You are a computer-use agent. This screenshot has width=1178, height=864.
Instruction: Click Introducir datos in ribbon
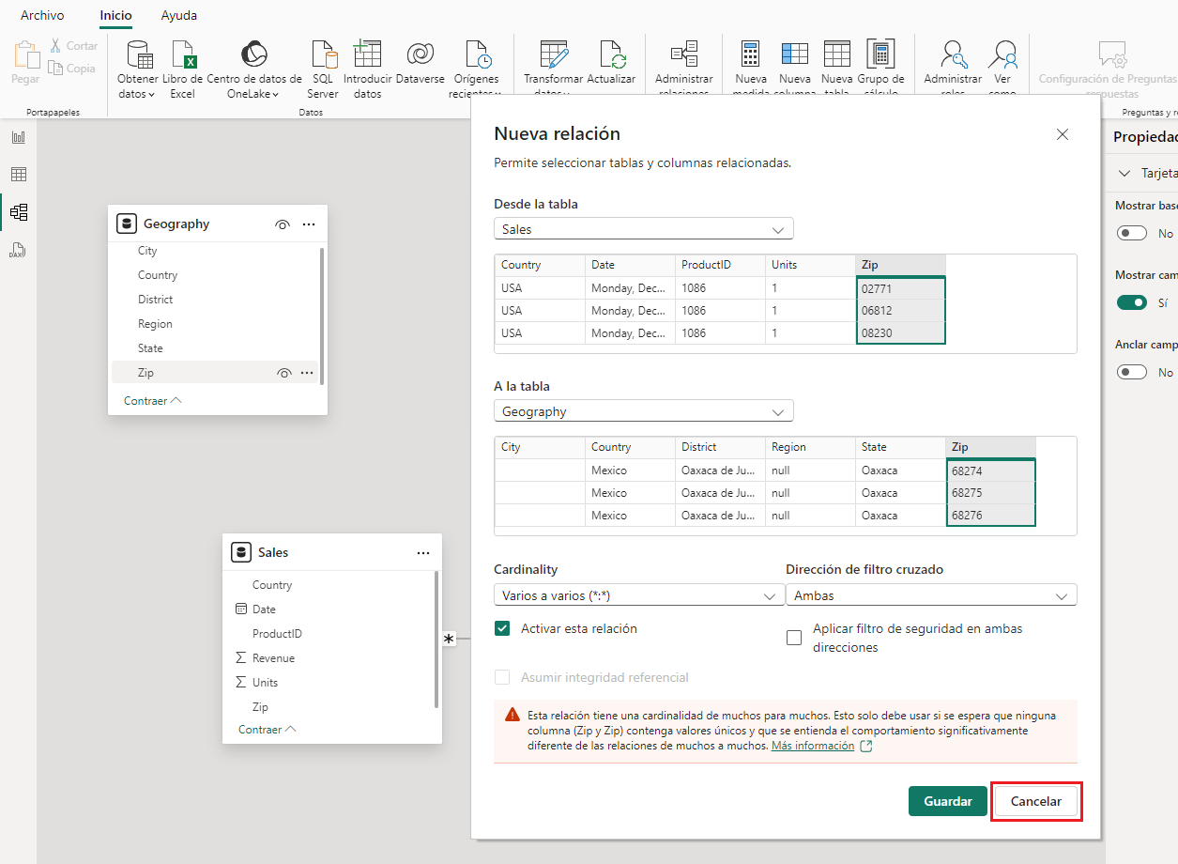pos(367,69)
